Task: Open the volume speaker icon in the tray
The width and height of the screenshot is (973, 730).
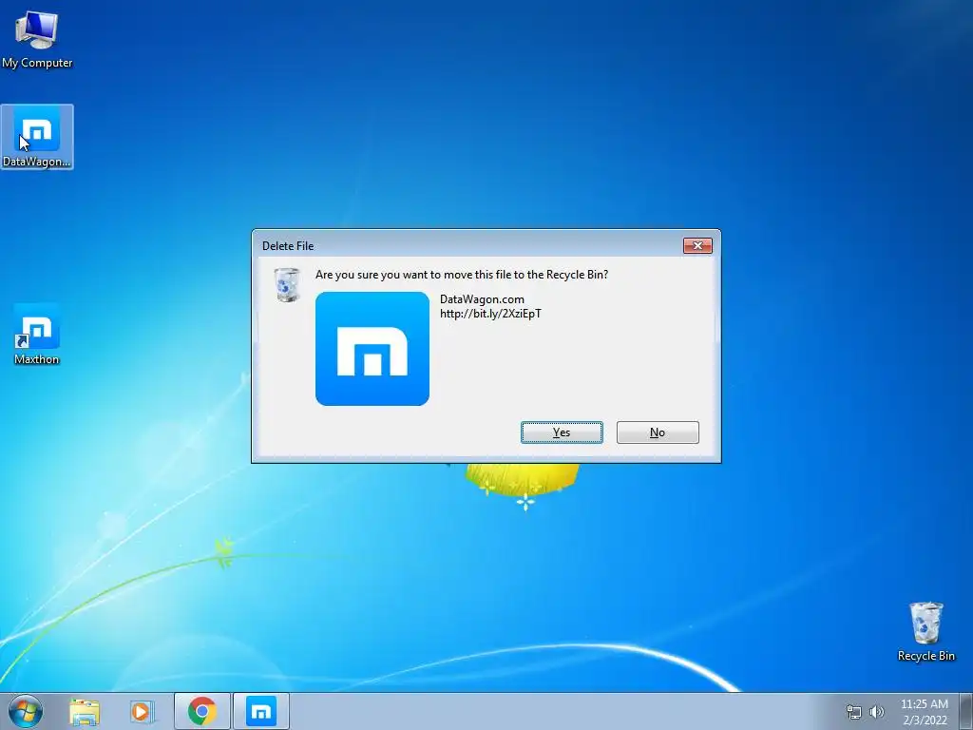Action: 877,712
